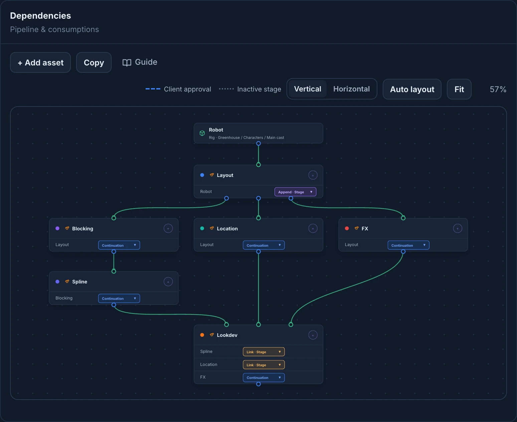Click the 57% zoom level text
Viewport: 517px width, 422px height.
[498, 89]
